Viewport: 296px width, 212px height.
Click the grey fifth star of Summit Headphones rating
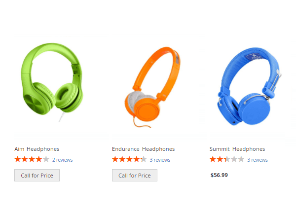pos(241,159)
